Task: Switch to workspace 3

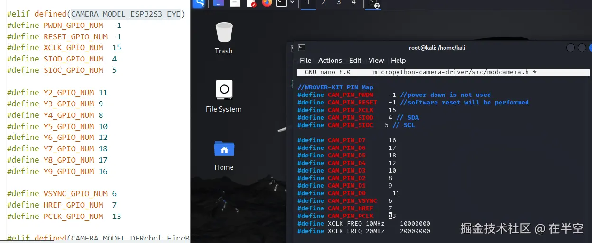Action: click(x=339, y=3)
